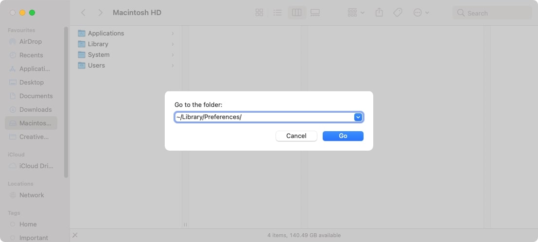Image resolution: width=538 pixels, height=242 pixels.
Task: Switch to column view
Action: pos(296,13)
